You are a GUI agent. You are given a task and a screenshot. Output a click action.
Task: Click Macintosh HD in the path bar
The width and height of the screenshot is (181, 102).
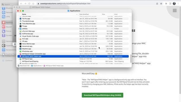point(23,66)
